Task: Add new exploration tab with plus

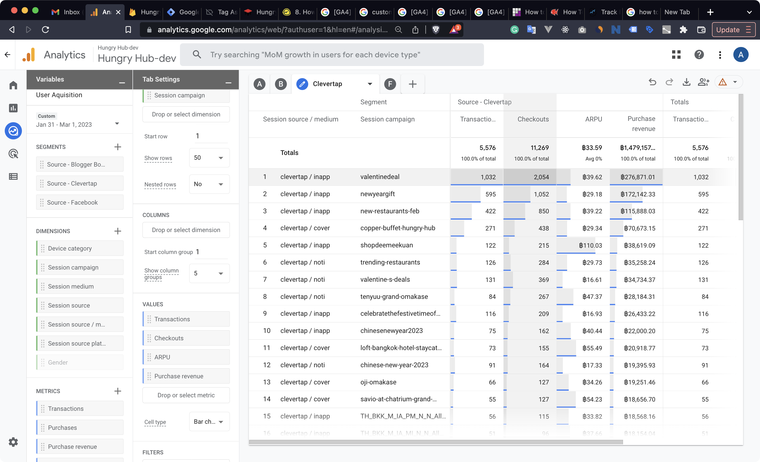Action: [x=412, y=84]
